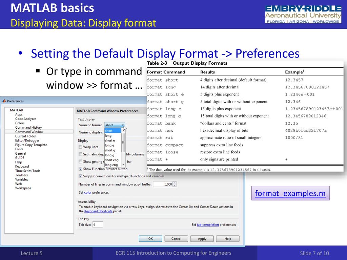Screen dimensions: 347x260
Task: Click the MATLAB icon in Preferences title bar
Action: tap(4, 101)
